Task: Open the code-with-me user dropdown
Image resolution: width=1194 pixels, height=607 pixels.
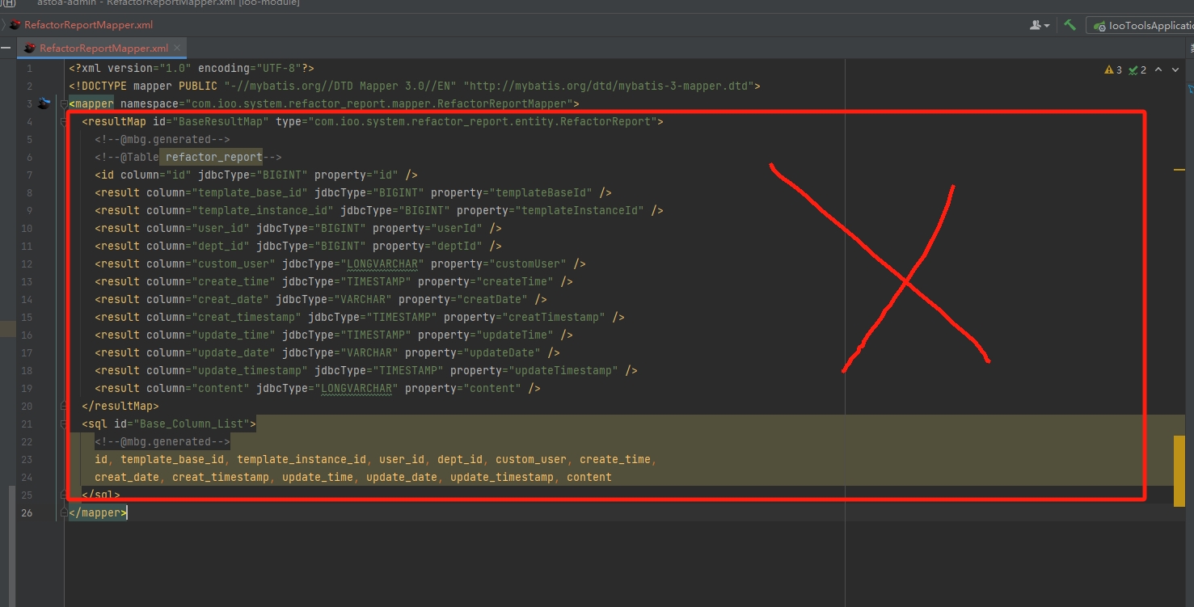Action: click(1040, 25)
